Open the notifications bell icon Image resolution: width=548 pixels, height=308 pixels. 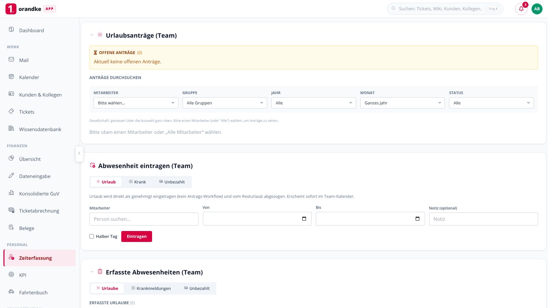(x=521, y=9)
